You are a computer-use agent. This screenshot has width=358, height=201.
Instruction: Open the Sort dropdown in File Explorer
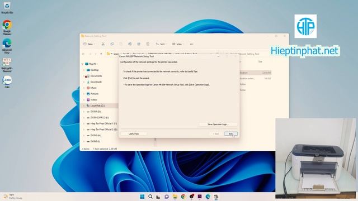coord(161,44)
